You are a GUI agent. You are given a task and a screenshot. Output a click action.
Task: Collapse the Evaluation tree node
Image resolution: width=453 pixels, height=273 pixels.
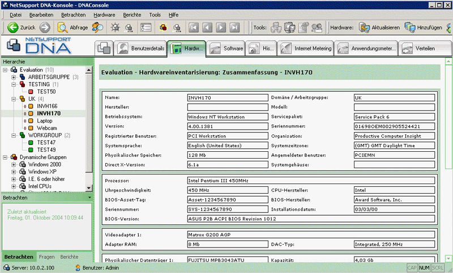[5, 70]
